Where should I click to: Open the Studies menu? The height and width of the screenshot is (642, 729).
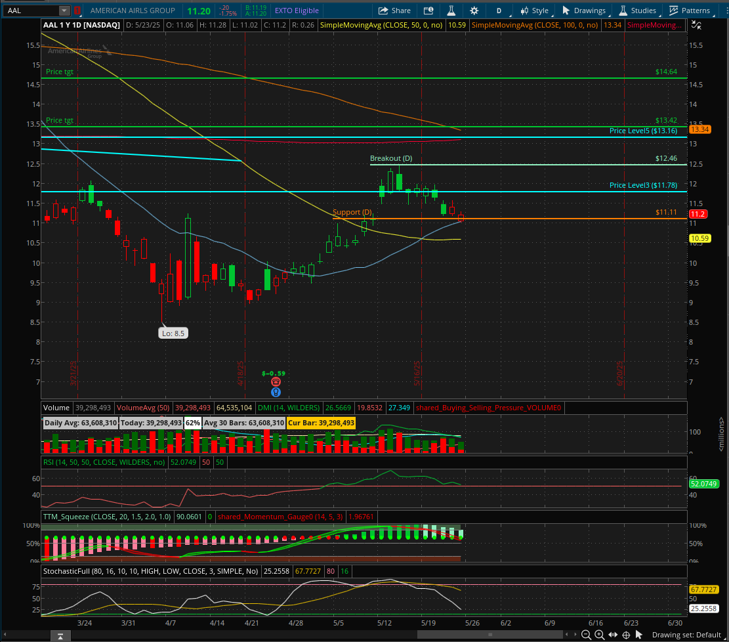tap(637, 11)
